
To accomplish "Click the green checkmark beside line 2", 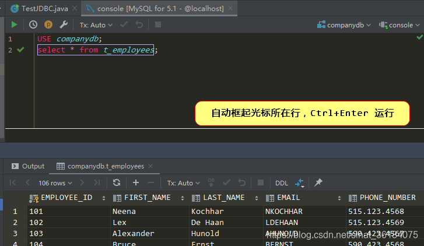I will (20, 50).
